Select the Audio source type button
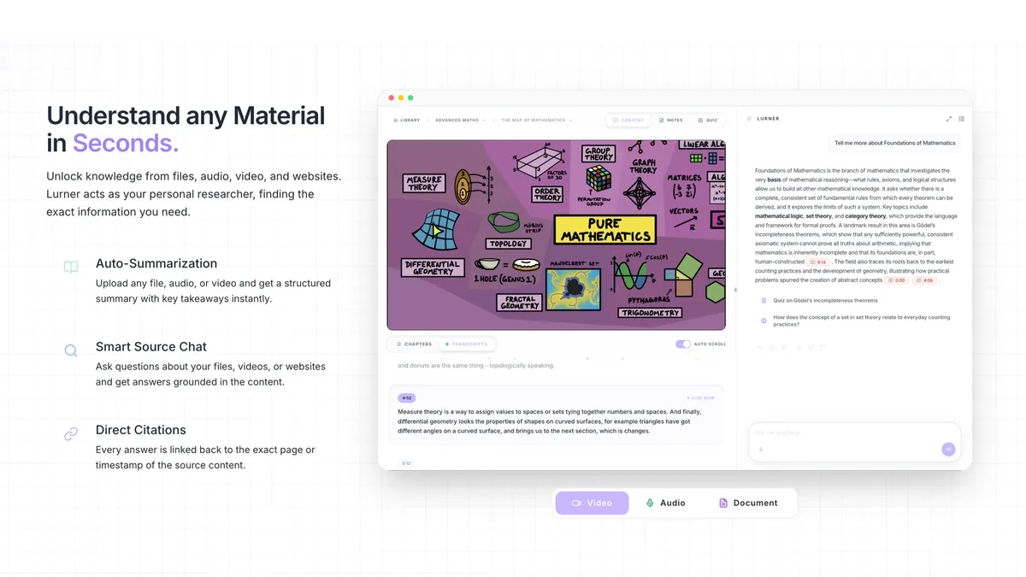The image size is (1026, 577). 665,503
